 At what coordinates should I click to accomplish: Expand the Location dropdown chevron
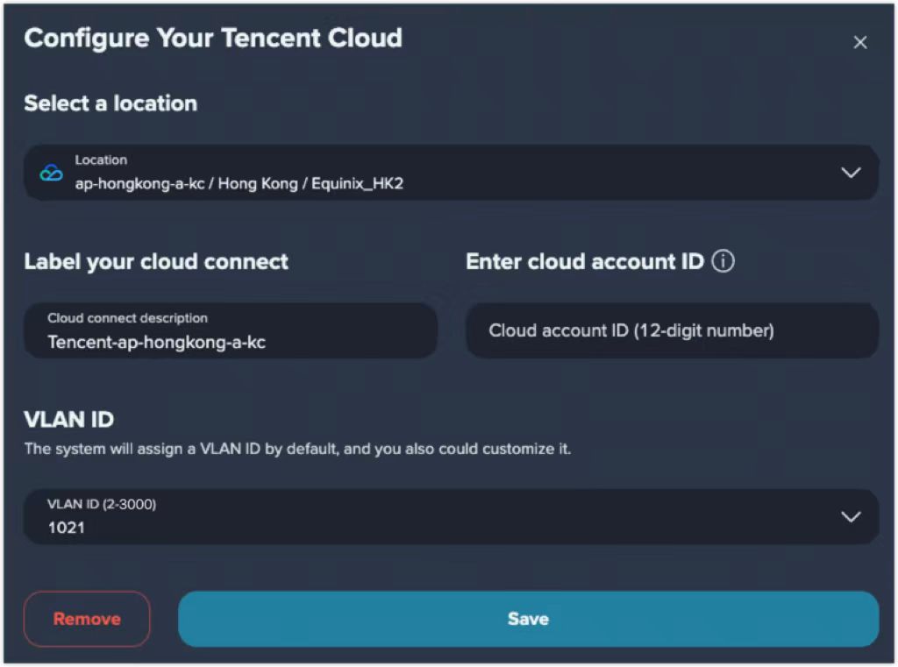coord(851,173)
